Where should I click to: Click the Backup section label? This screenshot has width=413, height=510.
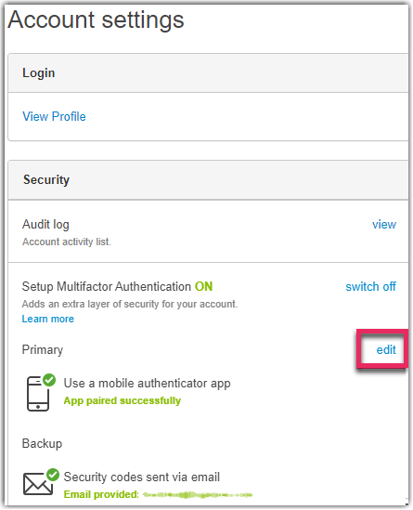43,444
